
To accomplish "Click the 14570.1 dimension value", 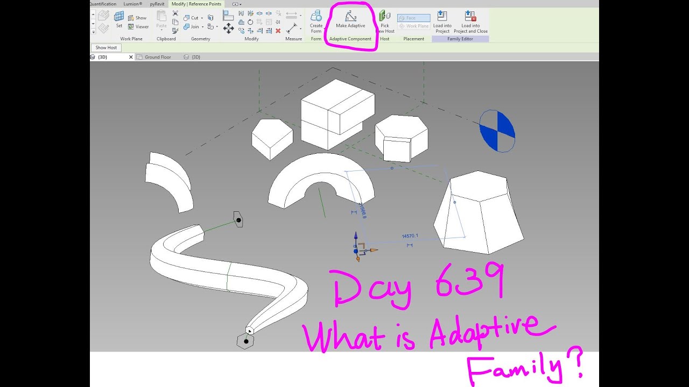I will tap(410, 236).
